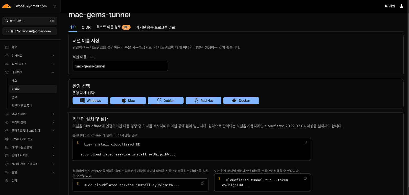Expand the 클라우드 및 SaaS 결과 chevron

tap(53, 131)
